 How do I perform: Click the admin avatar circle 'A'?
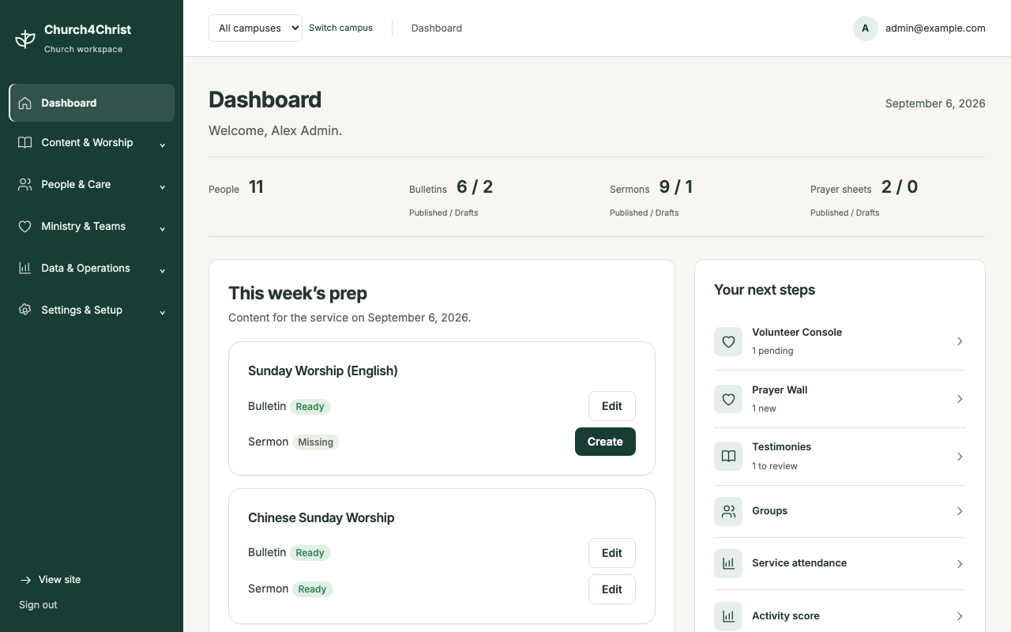coord(866,28)
